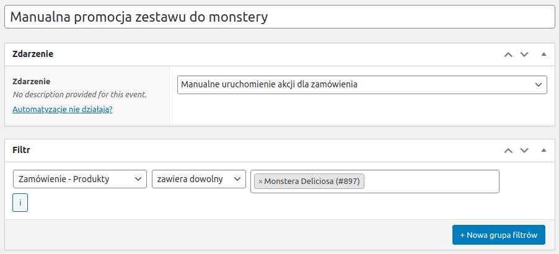Focus the automation title input field
The height and width of the screenshot is (254, 559).
tap(279, 17)
